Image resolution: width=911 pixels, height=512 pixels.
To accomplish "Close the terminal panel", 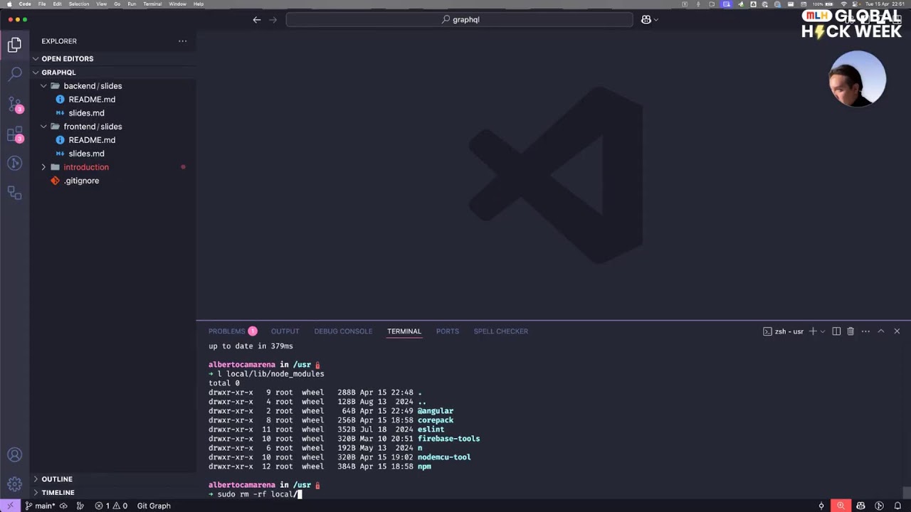I will click(897, 331).
